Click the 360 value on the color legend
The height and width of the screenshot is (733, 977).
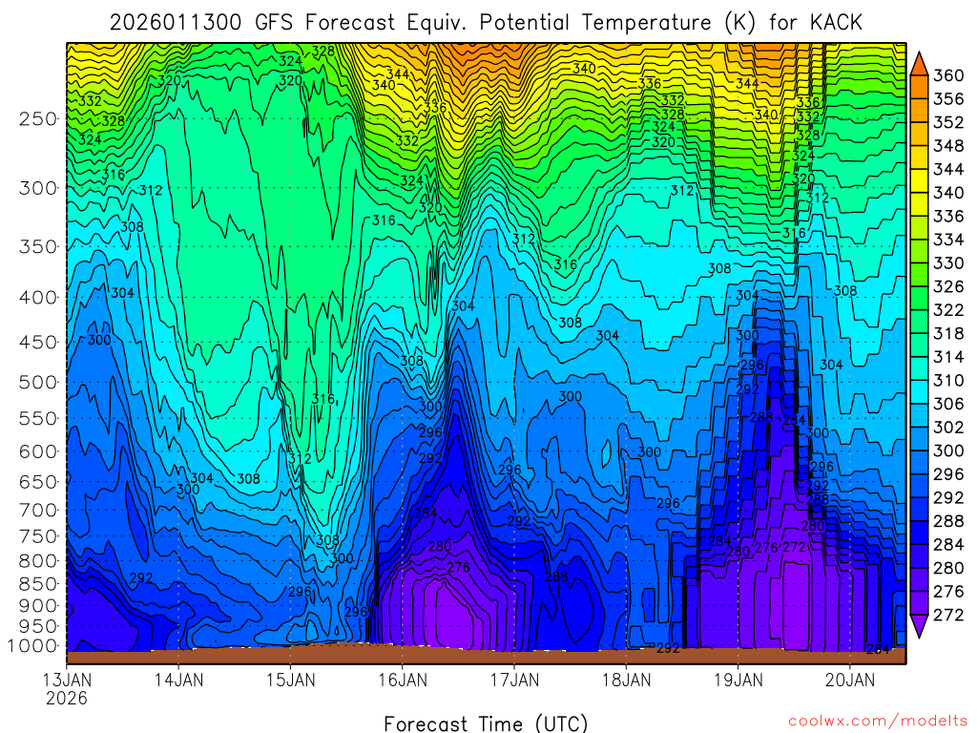[948, 75]
